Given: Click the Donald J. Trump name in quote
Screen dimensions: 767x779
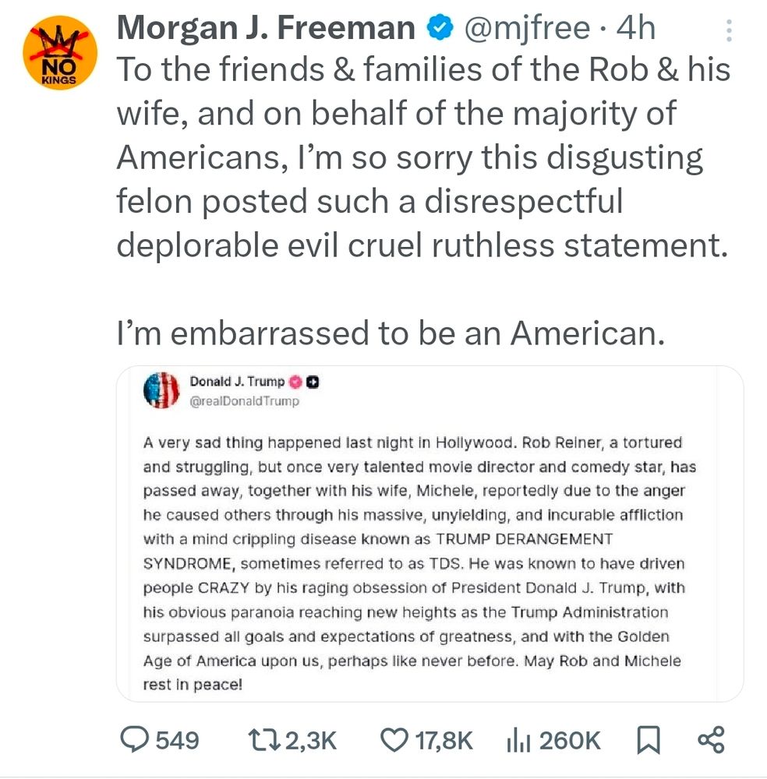Looking at the screenshot, I should click(x=237, y=382).
